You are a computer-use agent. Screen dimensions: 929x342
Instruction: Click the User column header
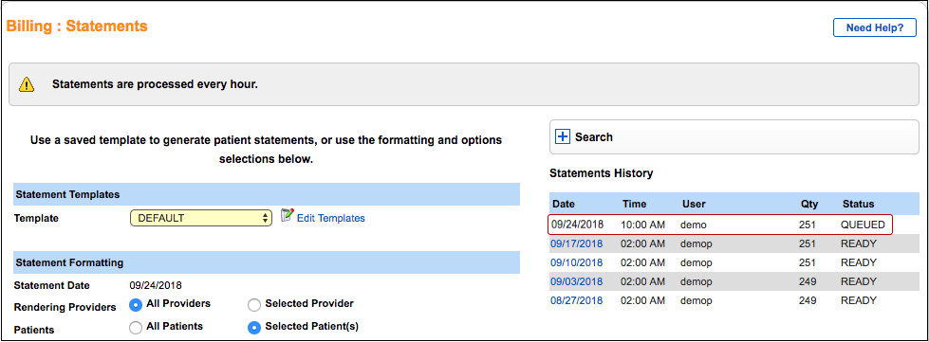[x=694, y=204]
